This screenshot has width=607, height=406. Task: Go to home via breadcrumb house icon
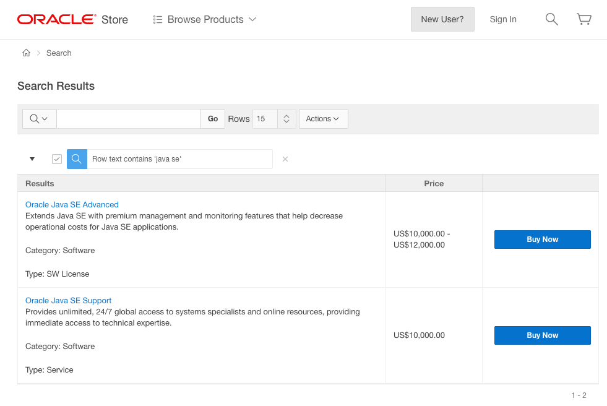tap(26, 53)
